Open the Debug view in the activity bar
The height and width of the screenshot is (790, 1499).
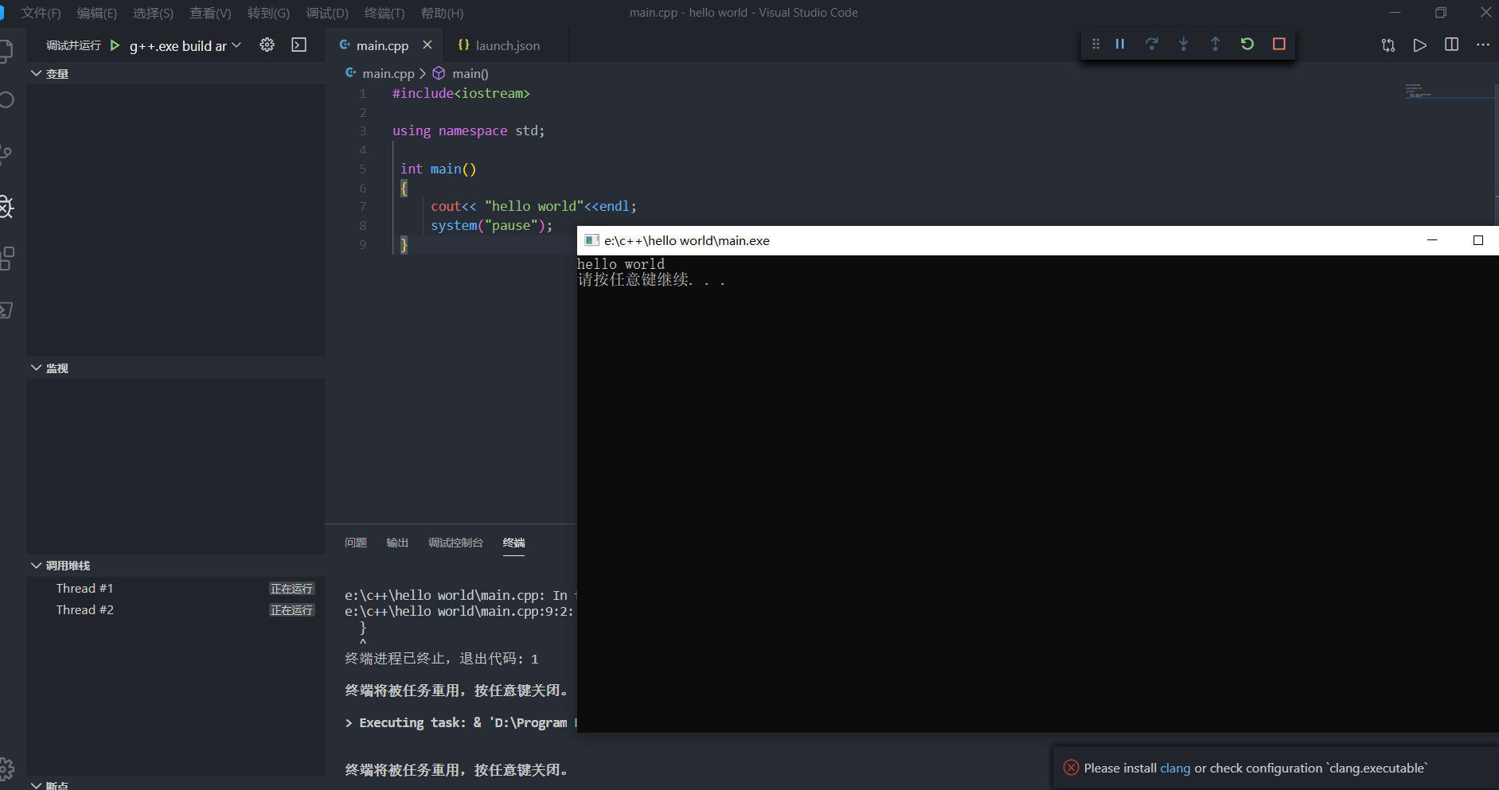pyautogui.click(x=6, y=207)
